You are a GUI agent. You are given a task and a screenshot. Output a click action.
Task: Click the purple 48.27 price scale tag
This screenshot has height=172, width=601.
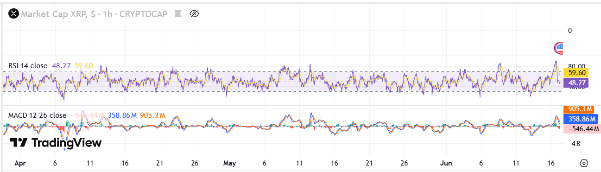click(576, 83)
